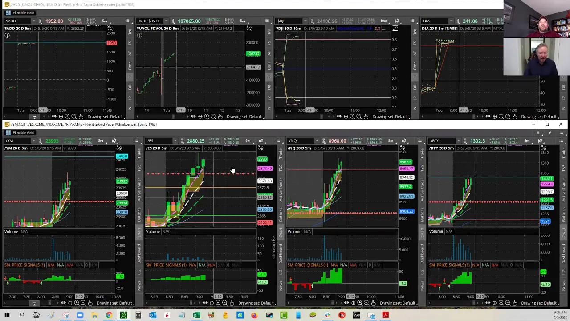Screen dimensions: 570x321
Task: Click zoom in on the /NQ chart
Action: coord(360,303)
